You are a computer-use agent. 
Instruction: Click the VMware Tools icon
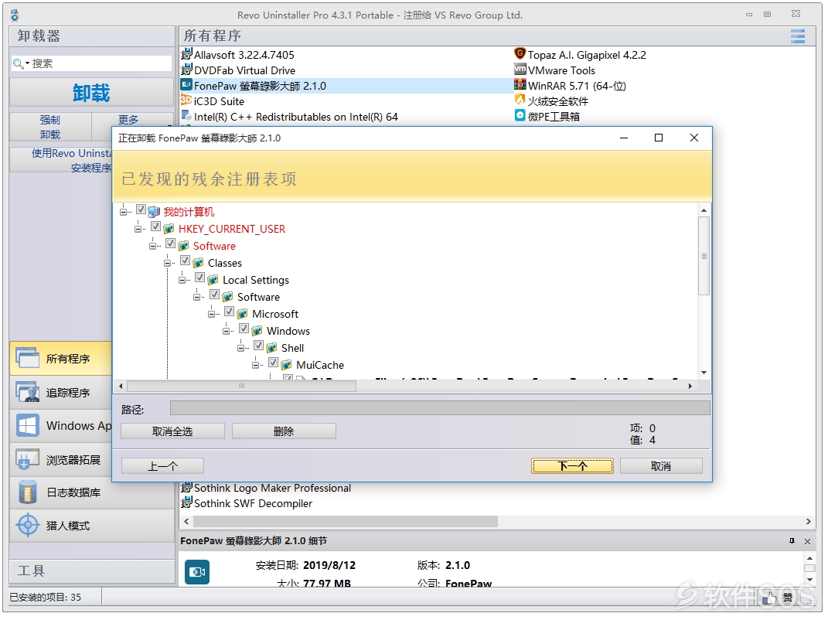[x=520, y=69]
